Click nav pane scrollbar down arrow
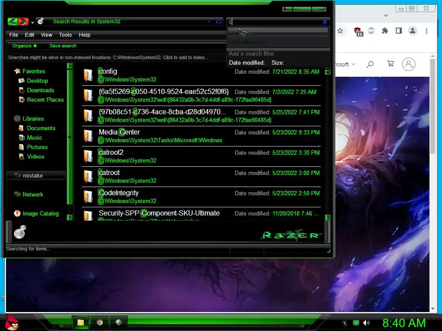Viewport: 442px width, 331px height. pos(69,217)
